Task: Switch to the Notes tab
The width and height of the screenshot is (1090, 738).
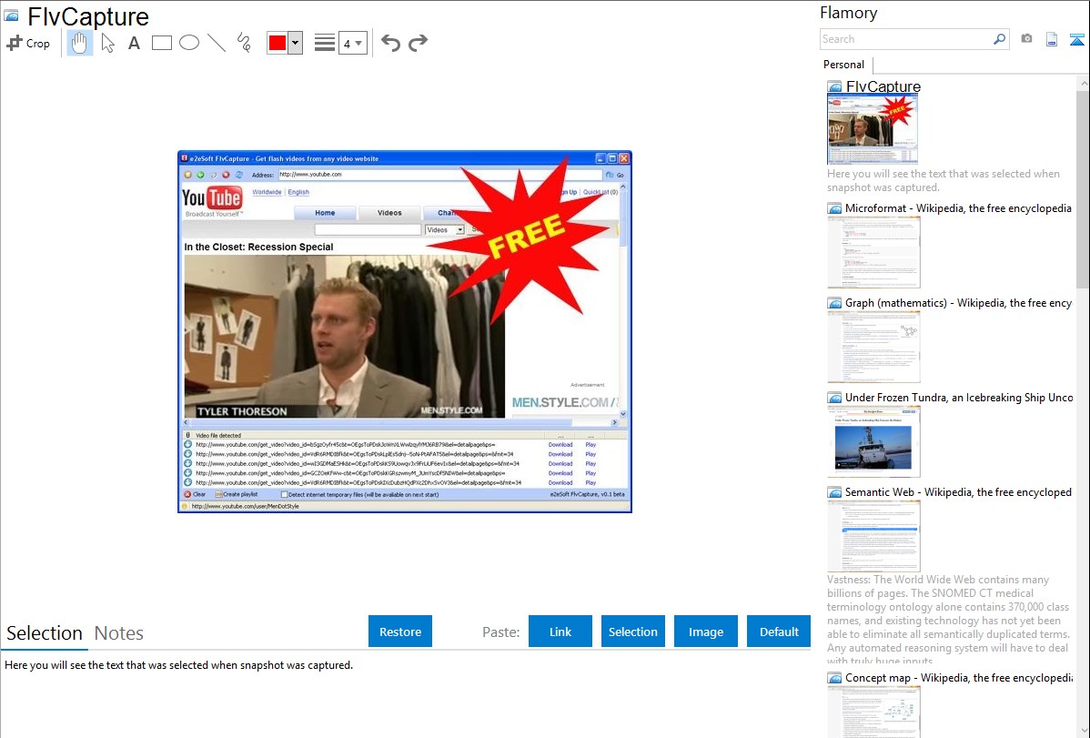Action: (x=119, y=633)
